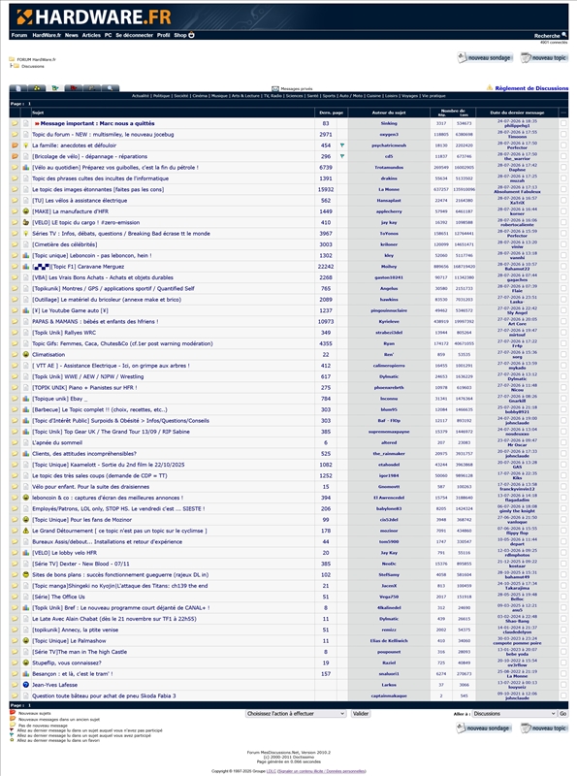This screenshot has height=776, width=577.
Task: Click the Go button next to Aller à
Action: (562, 714)
